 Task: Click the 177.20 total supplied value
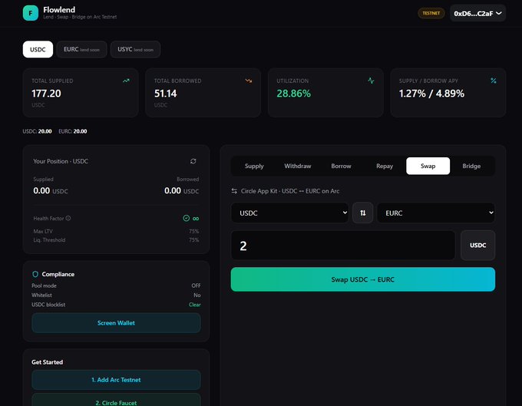click(x=46, y=94)
